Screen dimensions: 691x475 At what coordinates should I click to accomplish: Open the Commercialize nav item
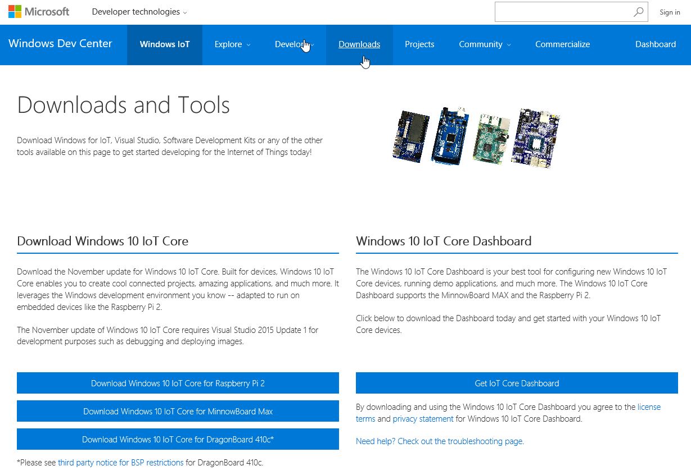point(562,44)
